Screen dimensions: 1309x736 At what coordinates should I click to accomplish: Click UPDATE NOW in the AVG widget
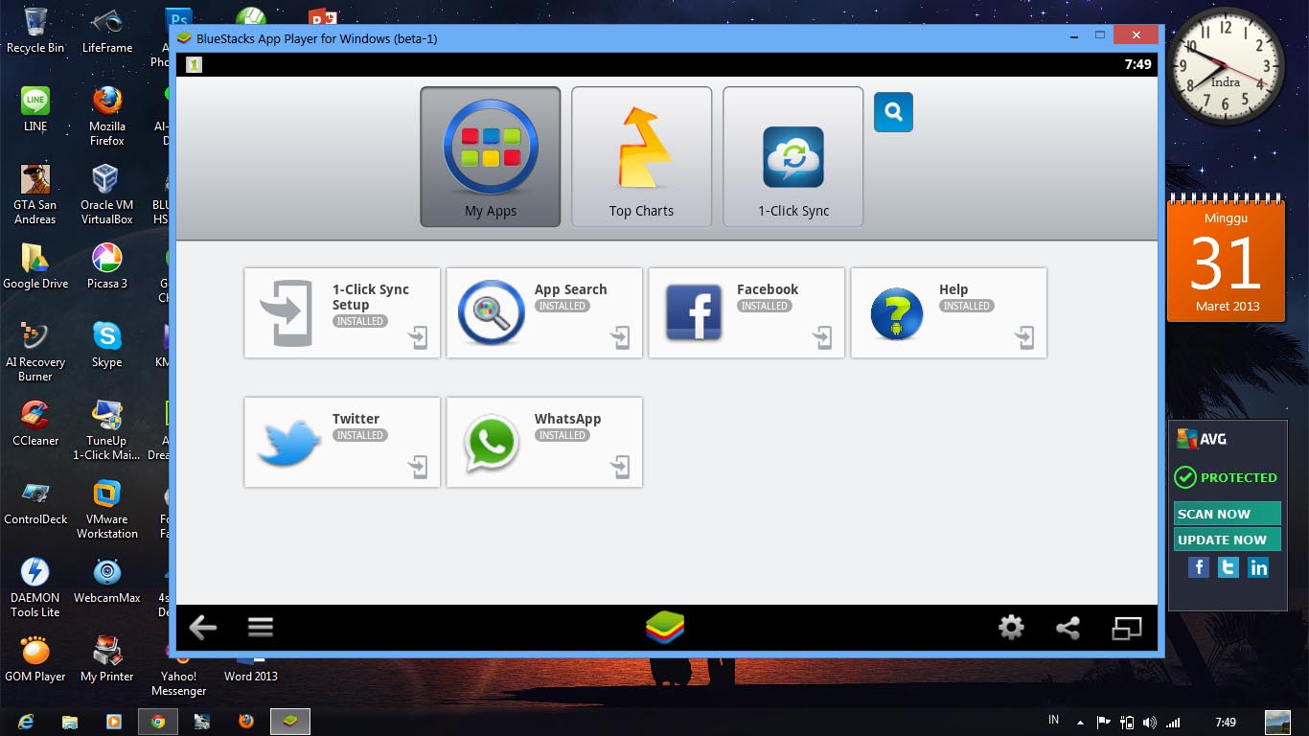pyautogui.click(x=1227, y=540)
